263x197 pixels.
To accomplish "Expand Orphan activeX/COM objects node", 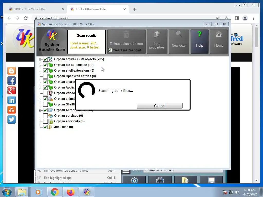I will 40,60.
